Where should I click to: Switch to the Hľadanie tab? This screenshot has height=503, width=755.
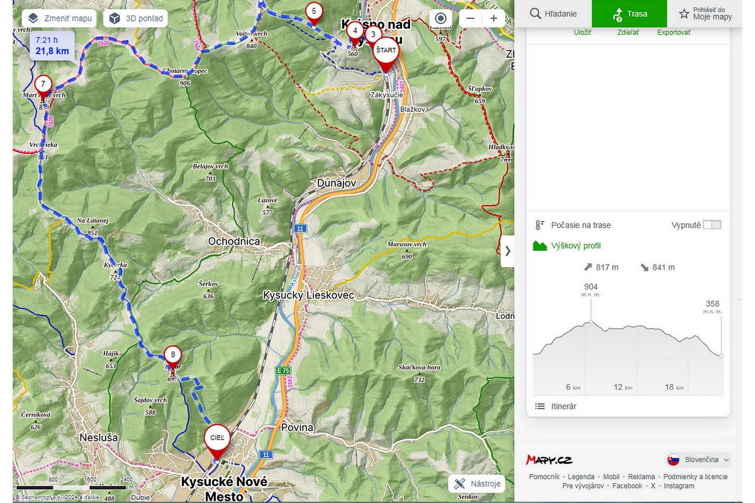coord(553,13)
